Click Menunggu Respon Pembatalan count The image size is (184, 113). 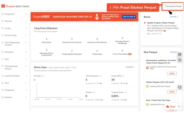click(122, 38)
